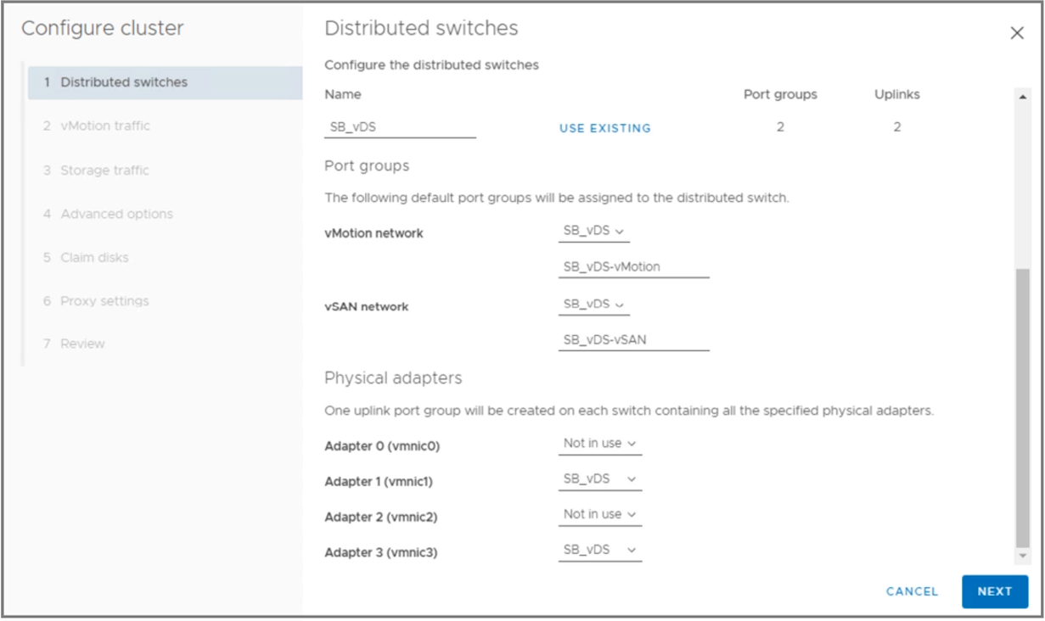Close the Configure cluster dialog
Image resolution: width=1045 pixels, height=621 pixels.
[1016, 33]
